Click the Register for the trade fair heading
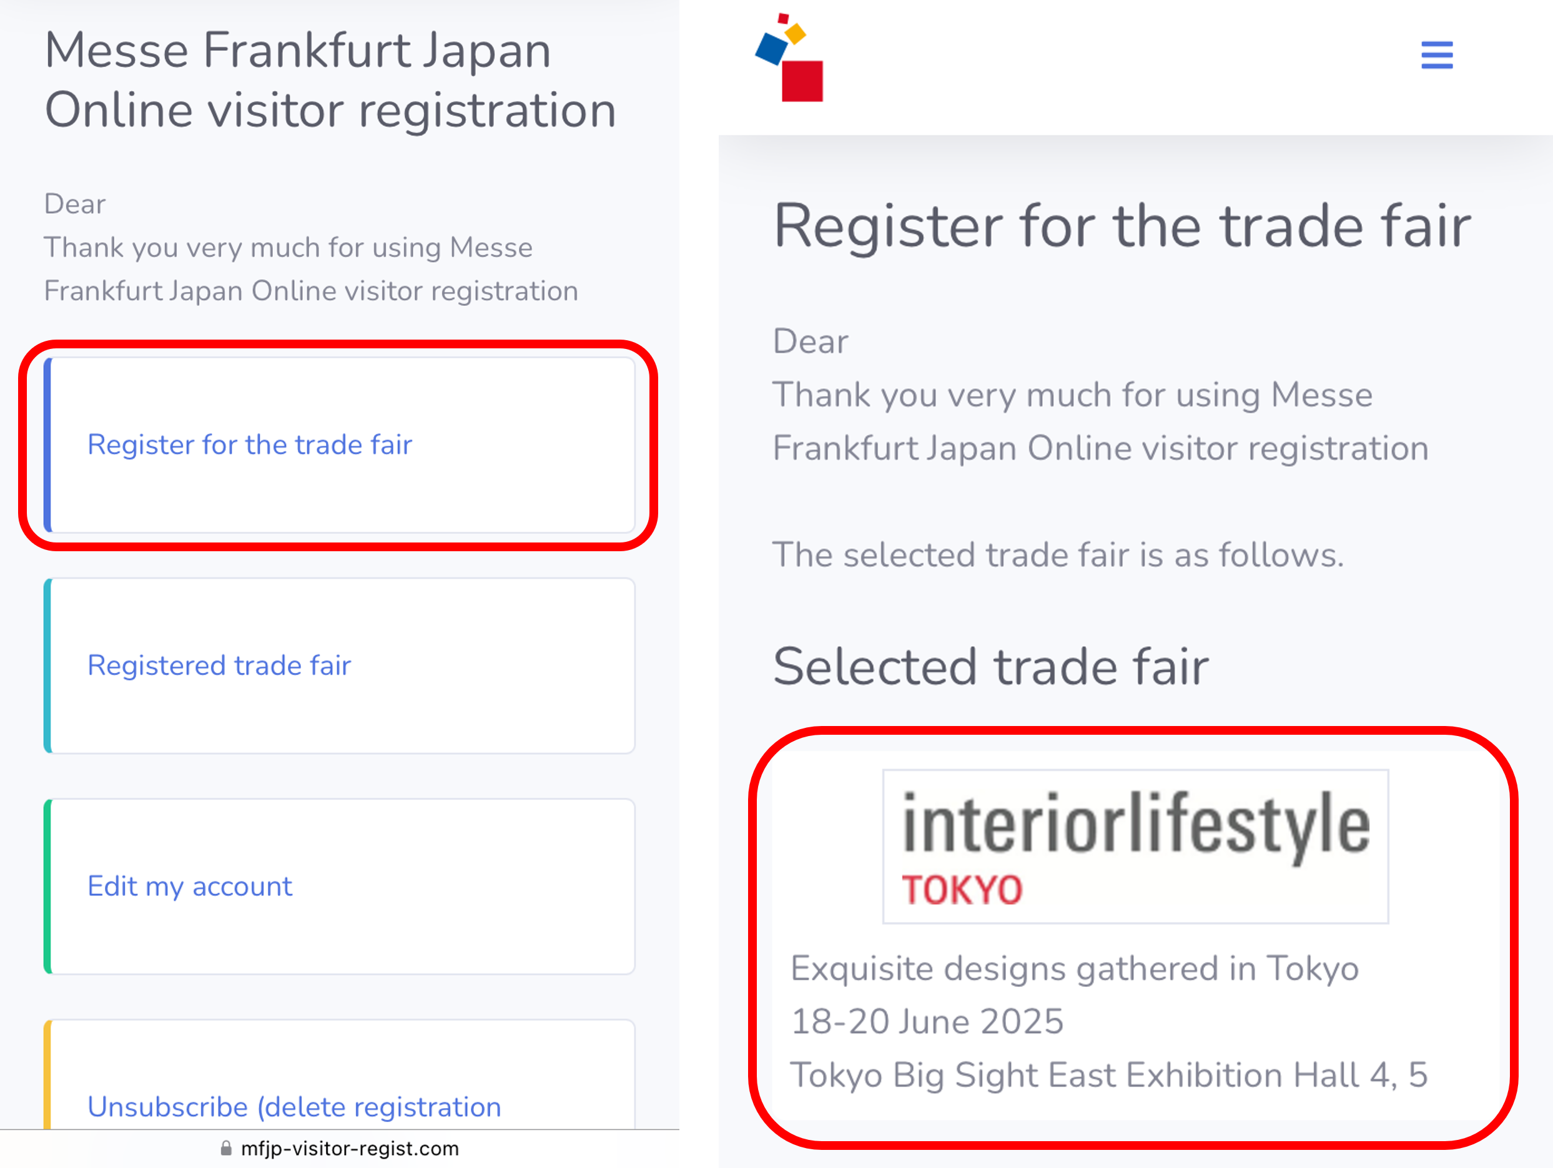 coord(1122,226)
